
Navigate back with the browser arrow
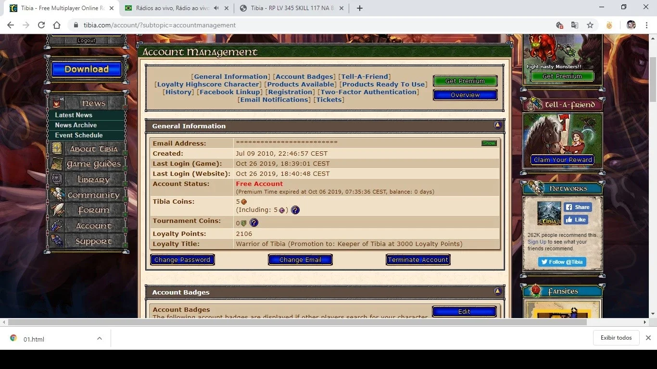[11, 25]
